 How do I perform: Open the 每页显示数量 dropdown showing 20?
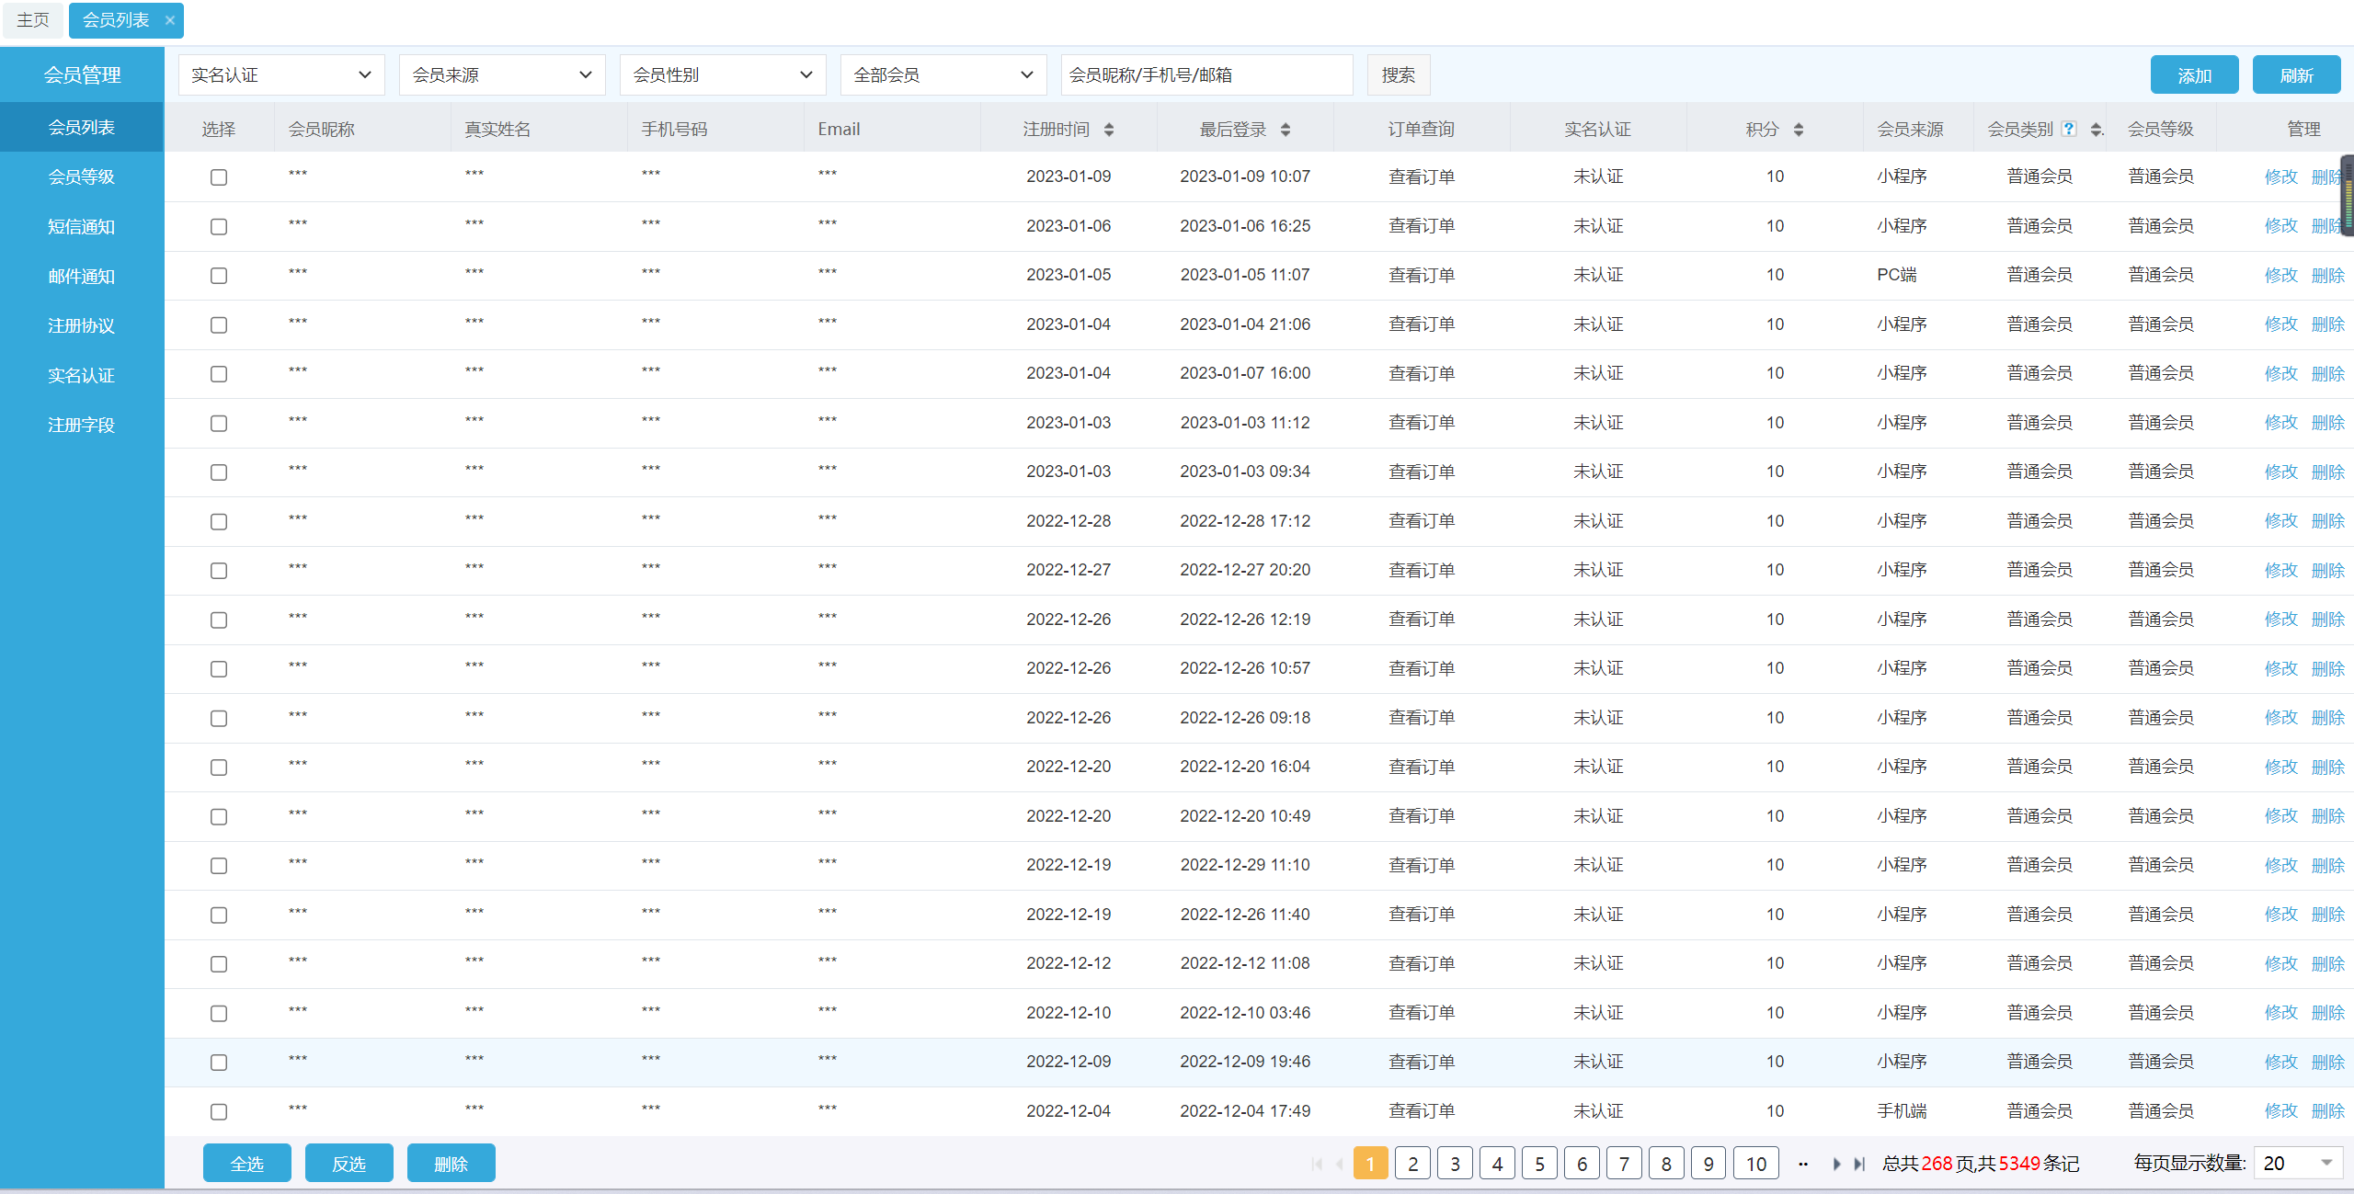pyautogui.click(x=2298, y=1164)
